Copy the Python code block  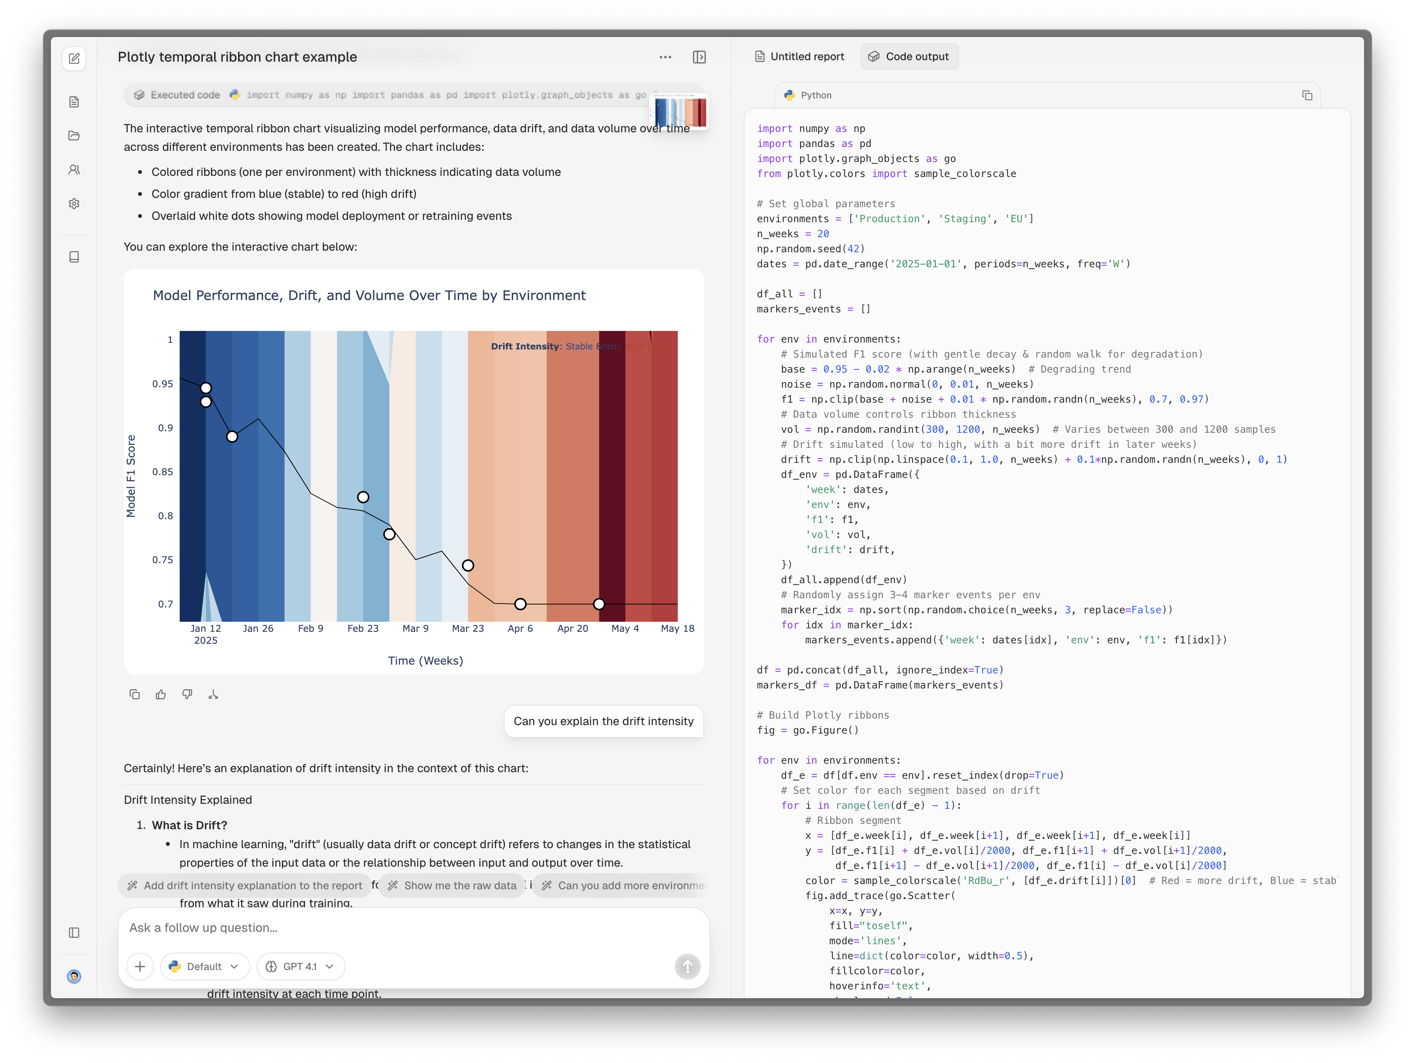[1307, 94]
